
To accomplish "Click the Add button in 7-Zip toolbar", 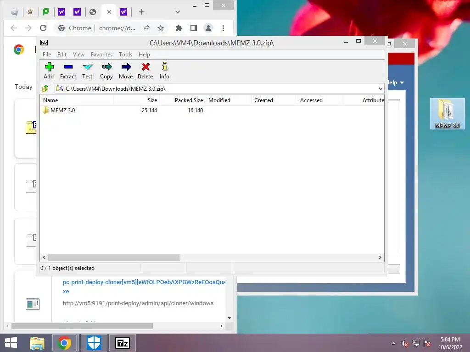I will pyautogui.click(x=49, y=71).
